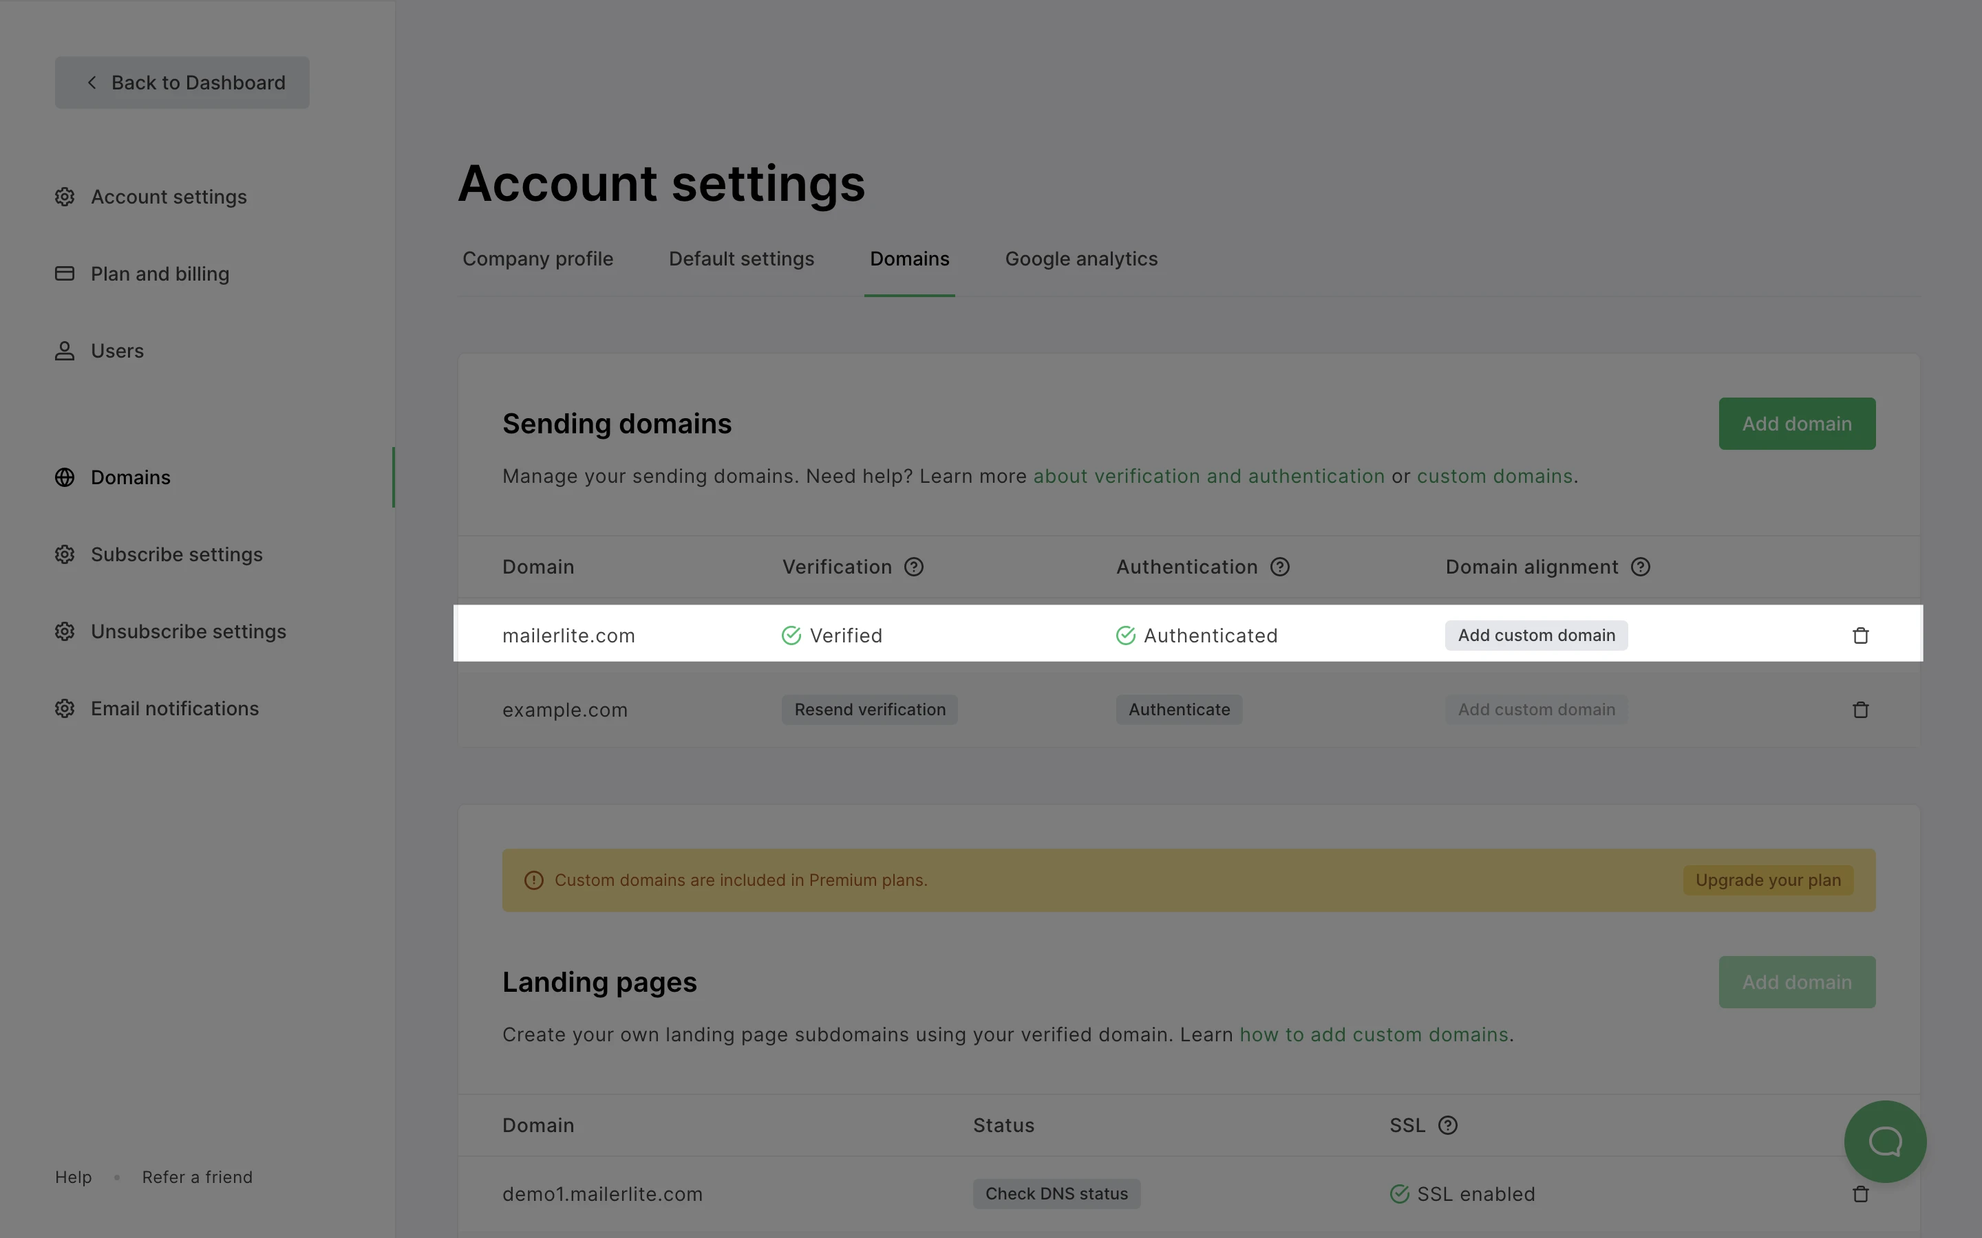This screenshot has width=1982, height=1238.
Task: Switch to Company profile tab
Action: click(x=537, y=259)
